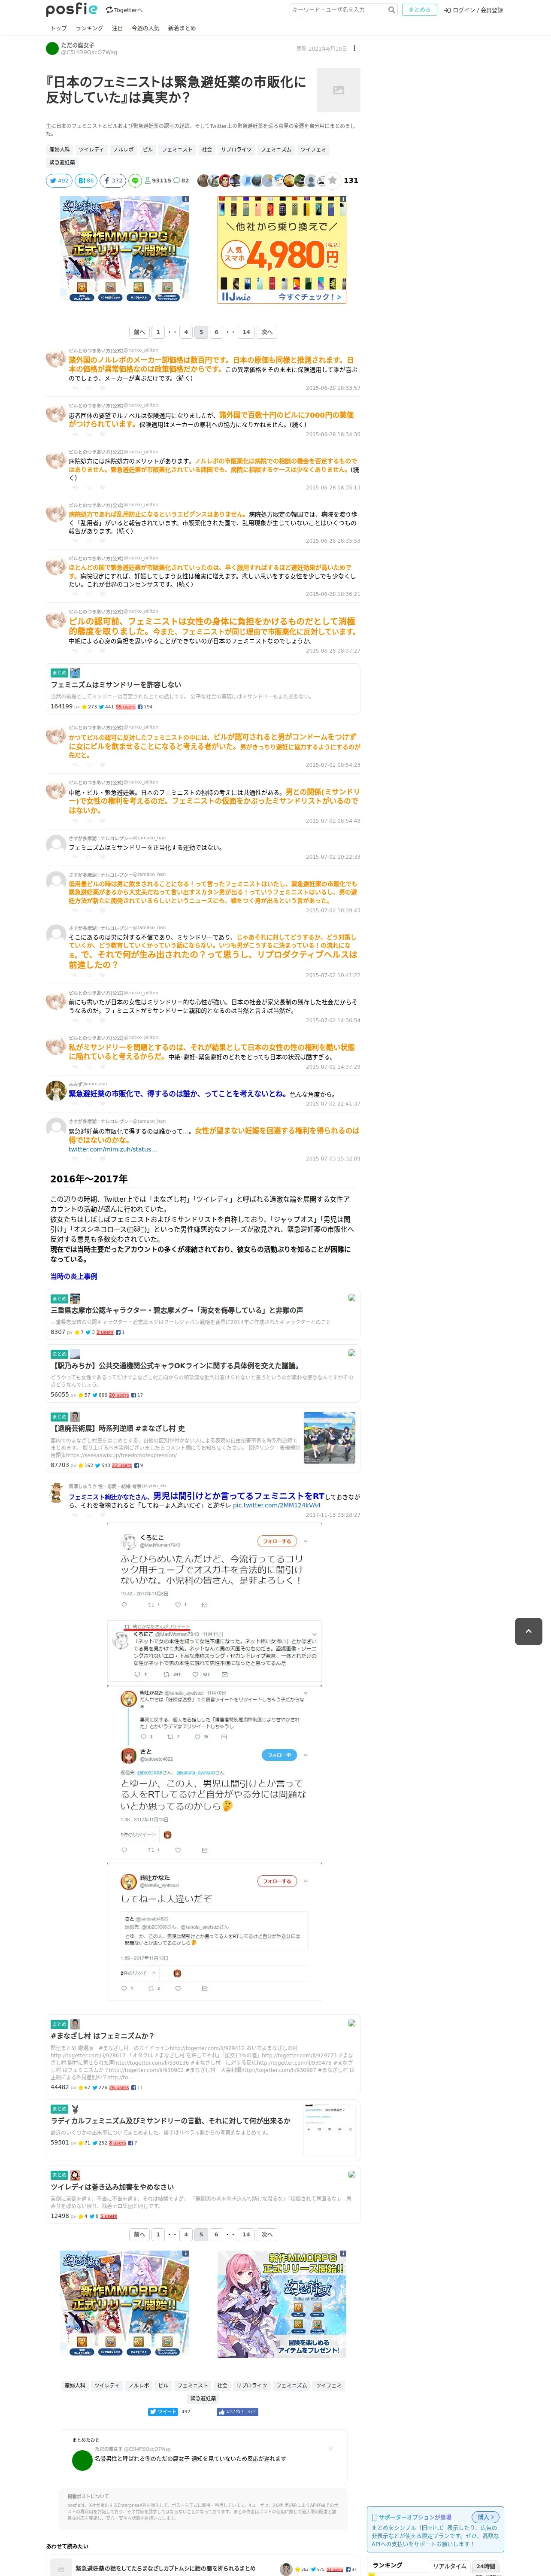Viewport: 551px width, 2576px height.
Task: Open the 注目 navigation item
Action: coord(117,28)
